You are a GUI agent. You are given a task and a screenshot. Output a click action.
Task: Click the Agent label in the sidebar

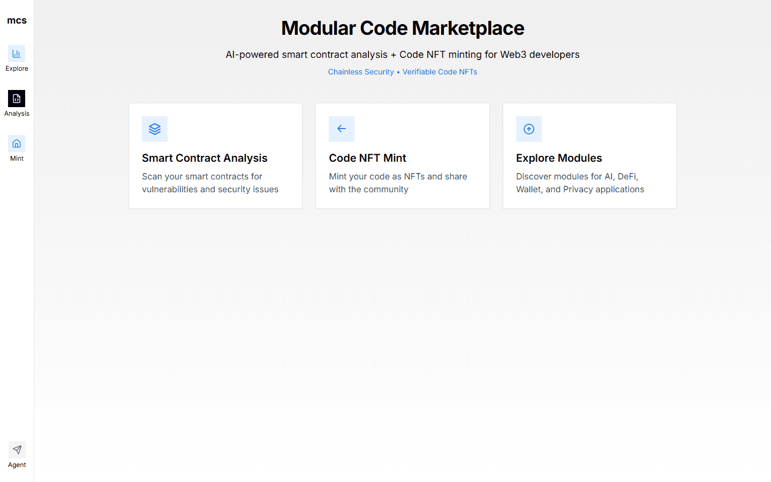(x=17, y=465)
